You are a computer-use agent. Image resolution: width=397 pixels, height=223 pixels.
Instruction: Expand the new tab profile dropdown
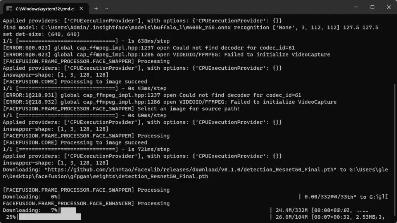point(107,8)
